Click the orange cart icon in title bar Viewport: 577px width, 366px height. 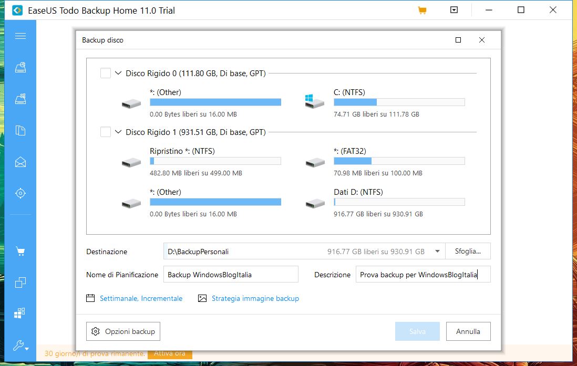[422, 11]
